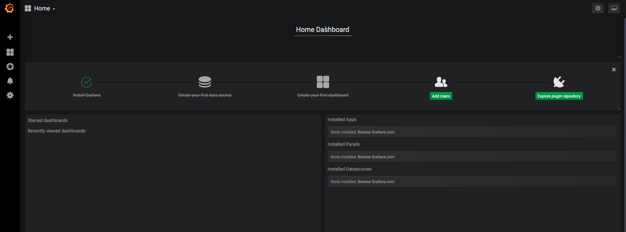Image resolution: width=626 pixels, height=232 pixels.
Task: Open Browse Grafana.com under Installed Panels
Action: point(376,157)
